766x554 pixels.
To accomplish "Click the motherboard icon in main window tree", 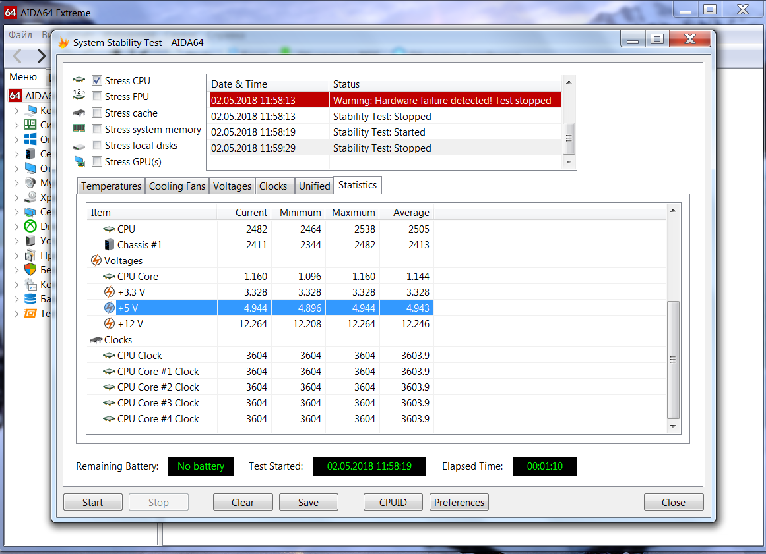I will [x=30, y=125].
